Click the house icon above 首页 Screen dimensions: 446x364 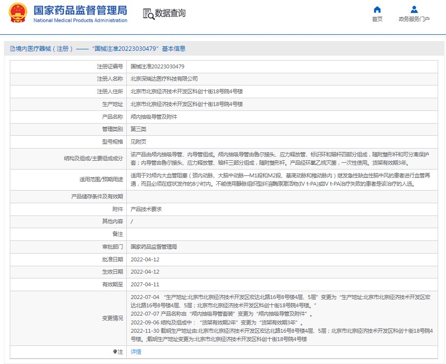(x=377, y=9)
